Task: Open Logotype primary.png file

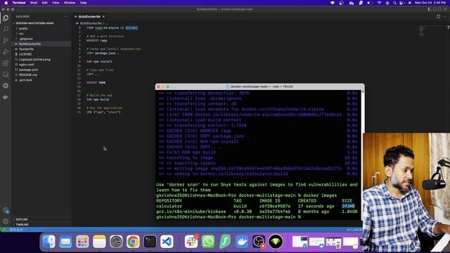Action: (34, 59)
